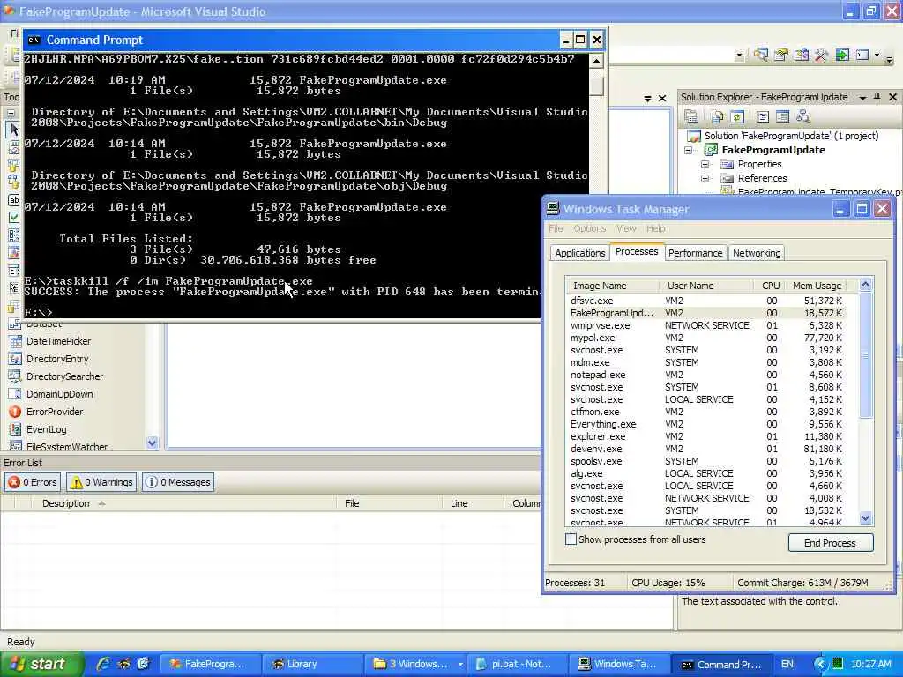
Task: Toggle the 0 Warnings filter button
Action: (101, 482)
